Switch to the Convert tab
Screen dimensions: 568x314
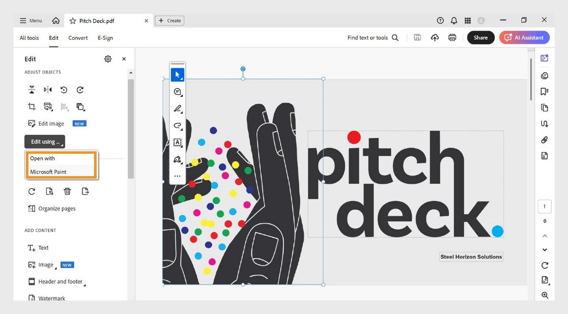[x=78, y=37]
